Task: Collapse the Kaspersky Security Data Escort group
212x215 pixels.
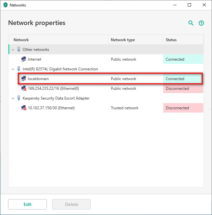Action: [x=13, y=98]
